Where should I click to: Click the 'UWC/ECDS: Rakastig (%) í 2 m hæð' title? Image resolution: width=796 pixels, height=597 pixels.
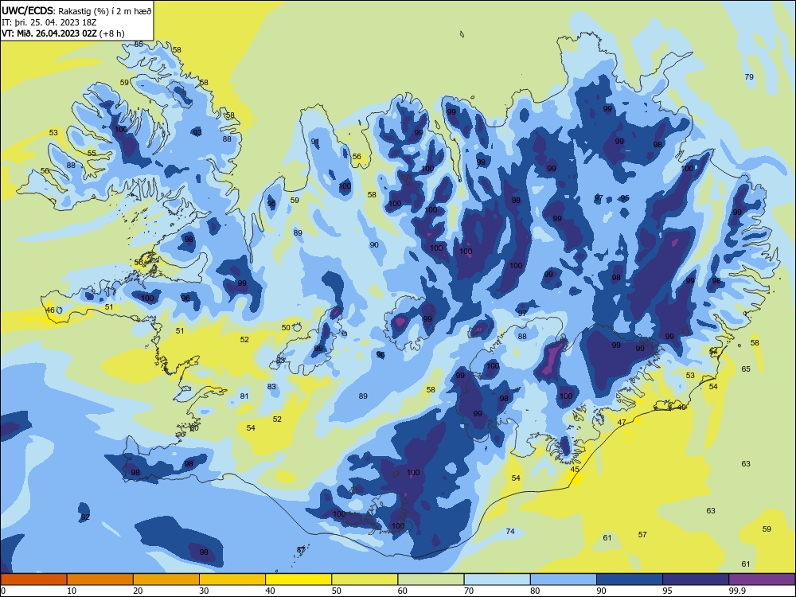[76, 10]
